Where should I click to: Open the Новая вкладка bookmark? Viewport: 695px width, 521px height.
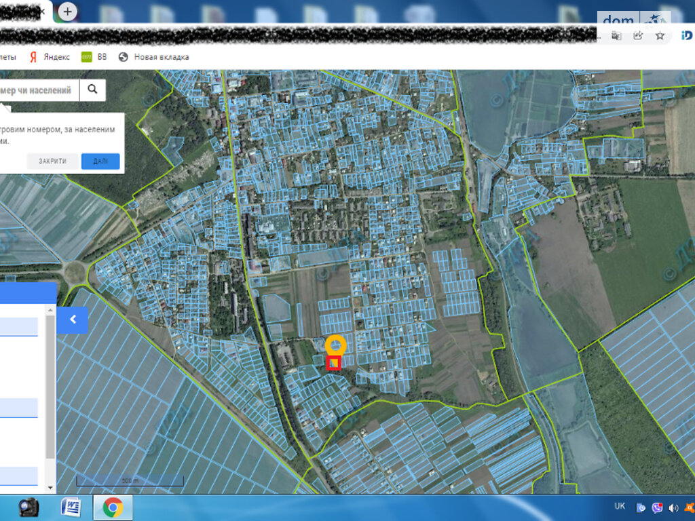(154, 57)
